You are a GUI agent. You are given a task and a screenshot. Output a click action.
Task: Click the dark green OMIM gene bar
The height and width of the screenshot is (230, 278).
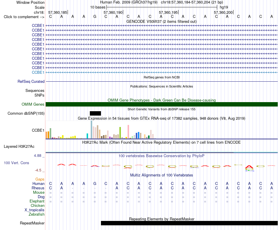pos(162,104)
